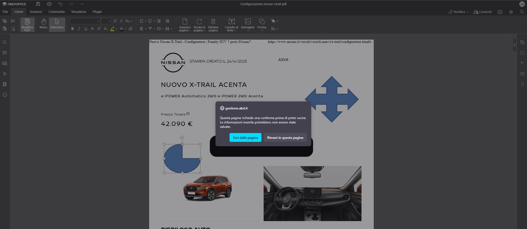Switch to the Visualizza tab
527x229 pixels.
[x=78, y=12]
